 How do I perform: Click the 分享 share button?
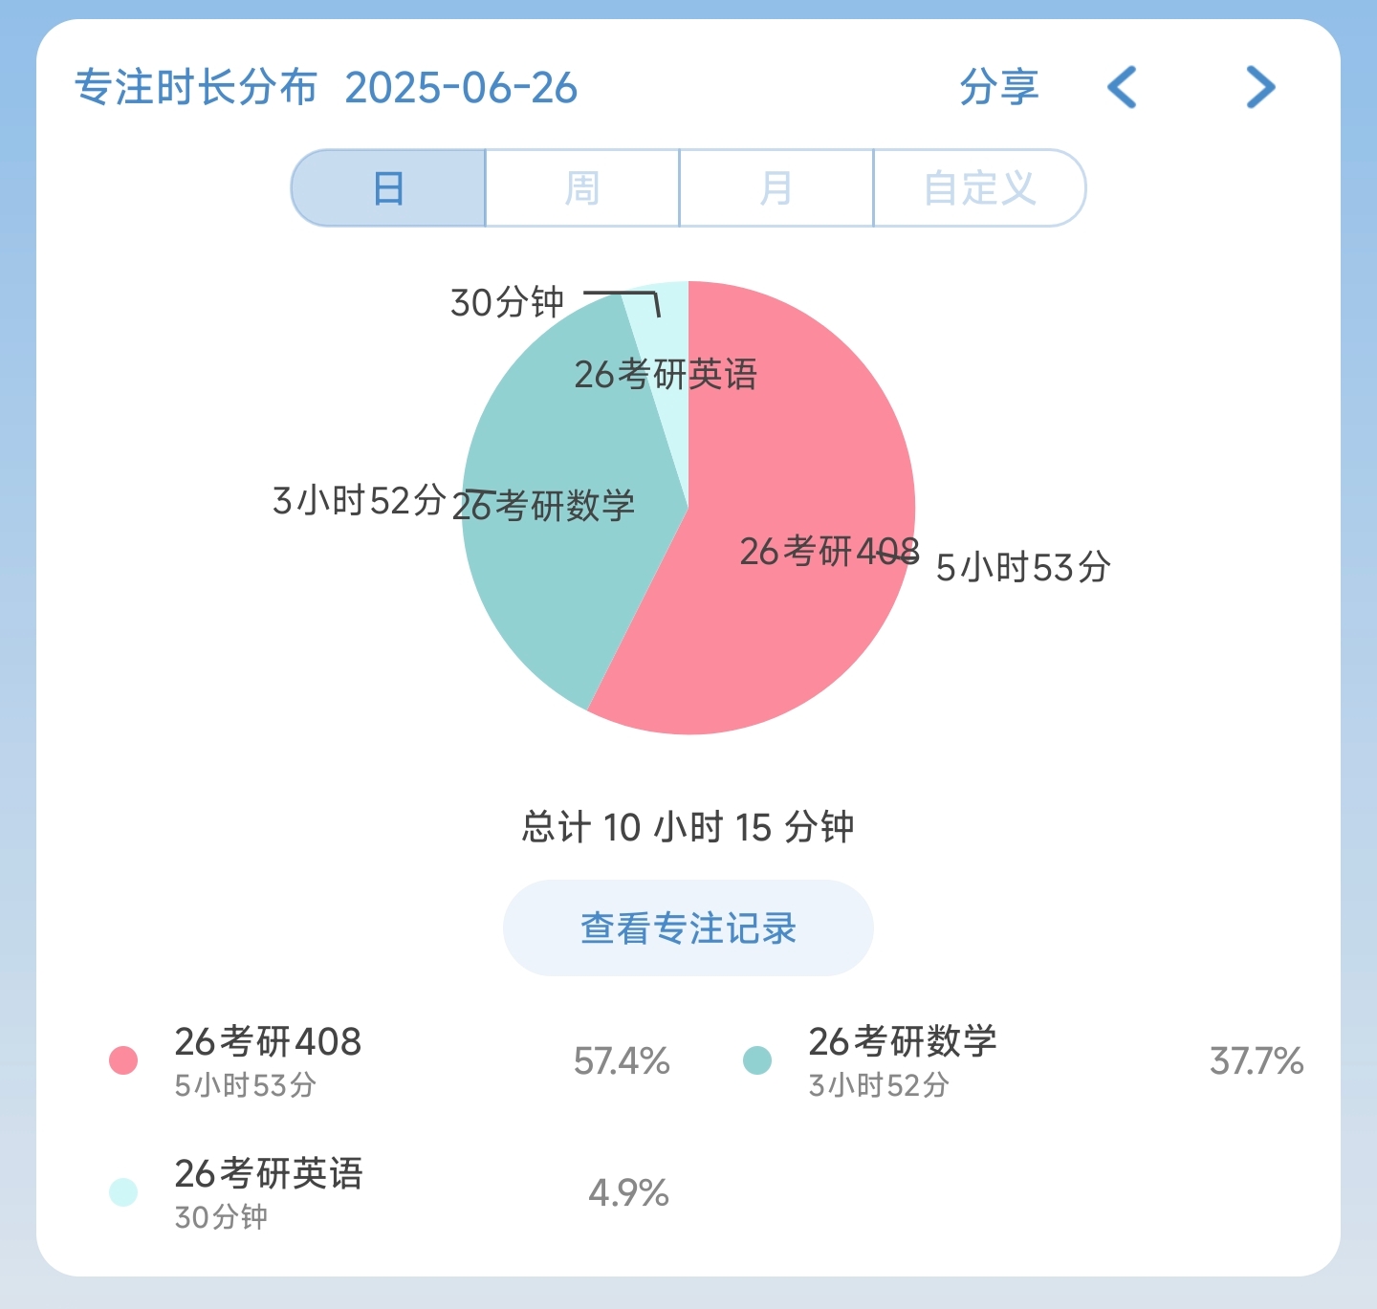998,88
